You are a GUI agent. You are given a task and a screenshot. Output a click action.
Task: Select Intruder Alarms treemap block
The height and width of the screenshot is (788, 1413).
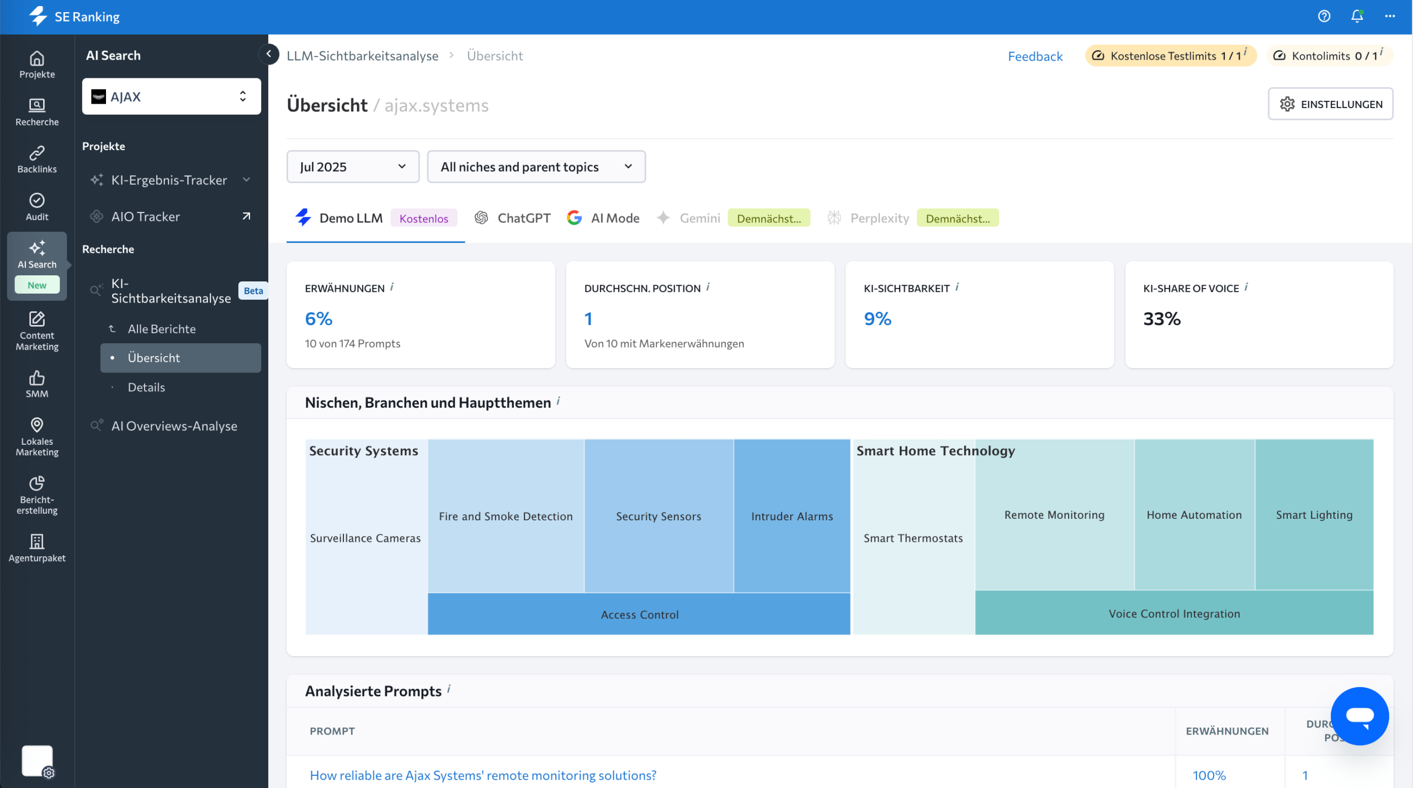[x=792, y=516]
